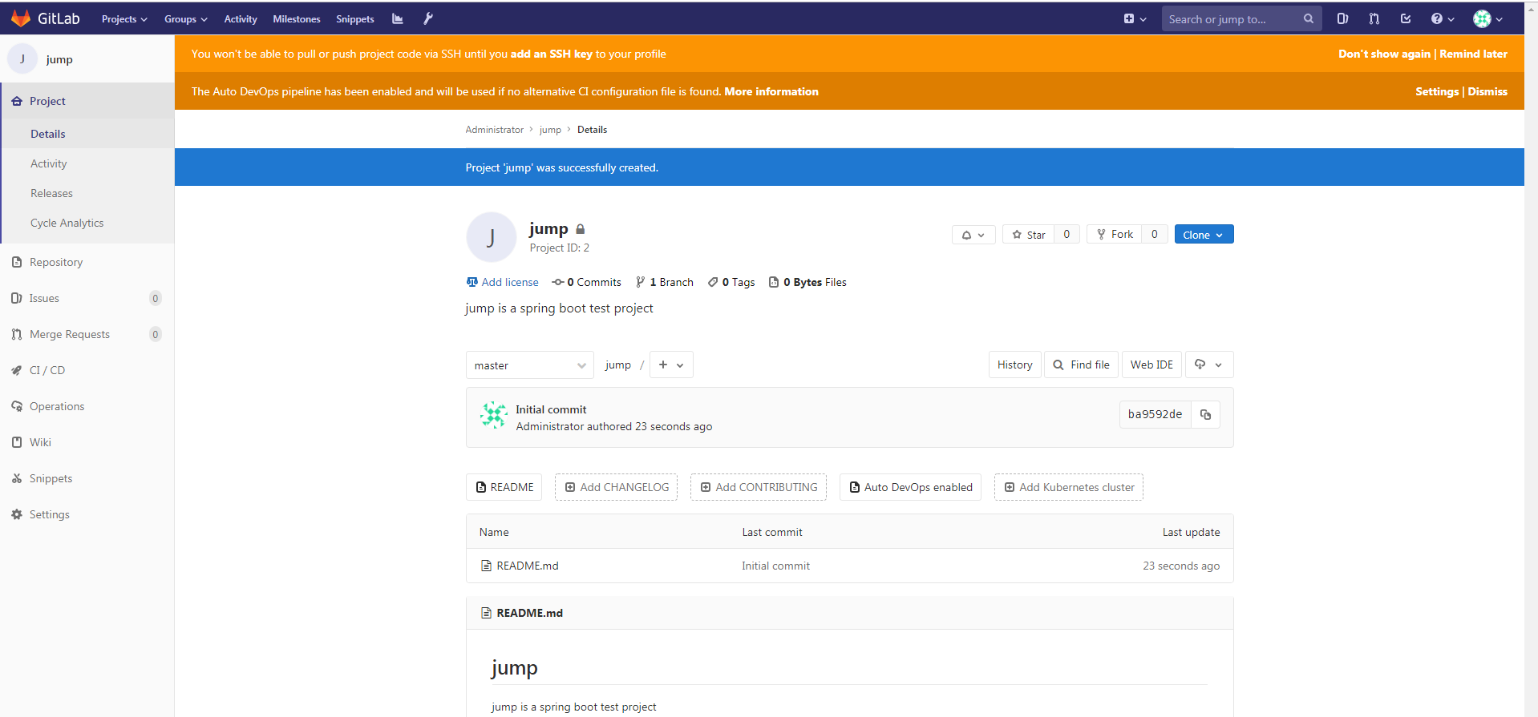
Task: Click the Administrator commit author avatar
Action: point(493,416)
